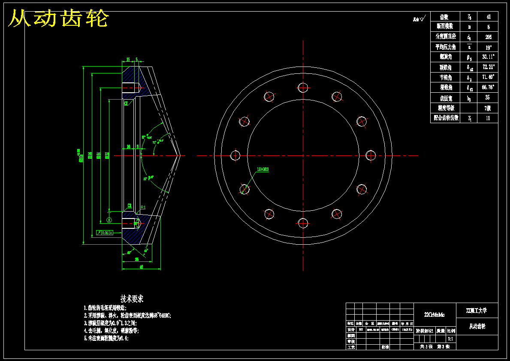Select the R1 fillet radius annotation
510x361 pixels.
[x=143, y=207]
